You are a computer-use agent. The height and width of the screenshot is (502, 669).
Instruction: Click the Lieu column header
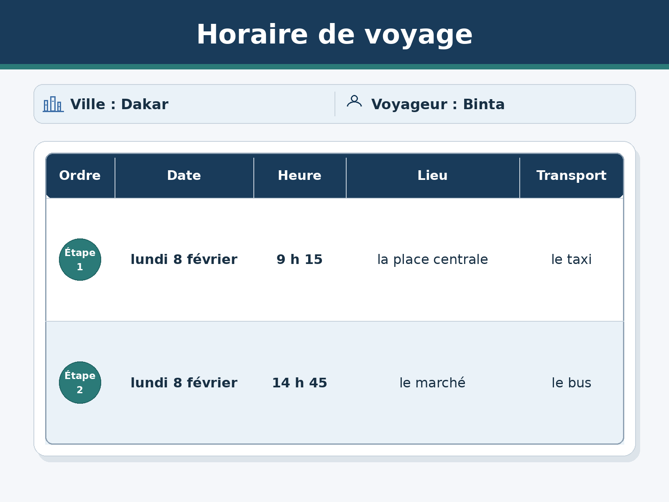432,175
